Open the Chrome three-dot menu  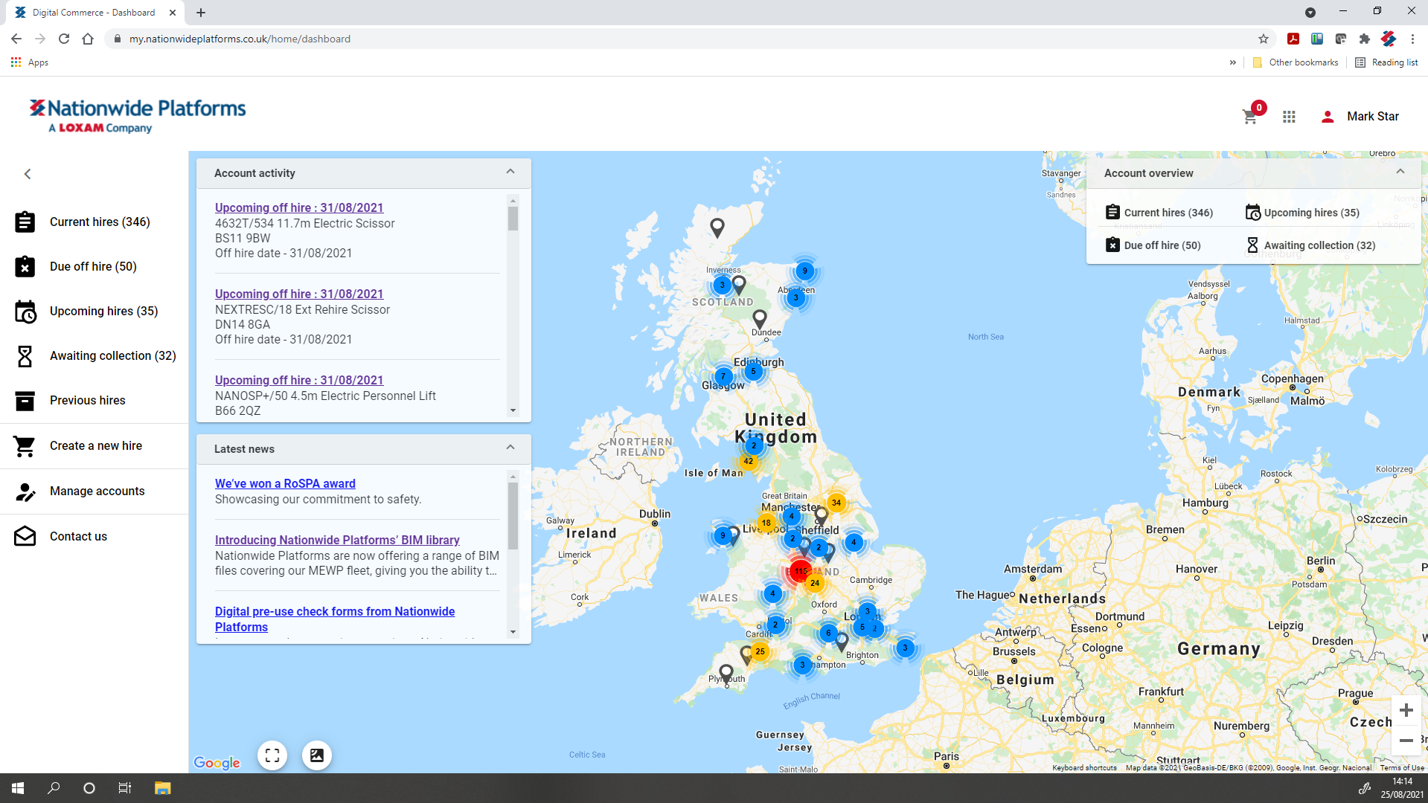pyautogui.click(x=1412, y=39)
